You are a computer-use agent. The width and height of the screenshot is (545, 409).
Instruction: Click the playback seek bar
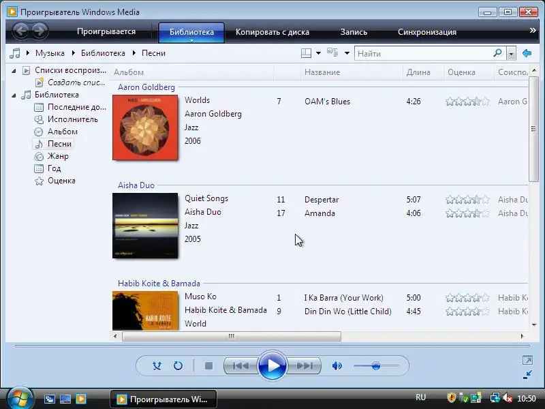[x=272, y=346]
